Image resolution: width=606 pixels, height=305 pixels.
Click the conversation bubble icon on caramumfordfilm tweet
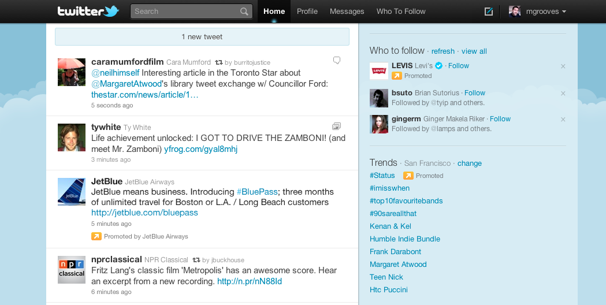tap(337, 60)
